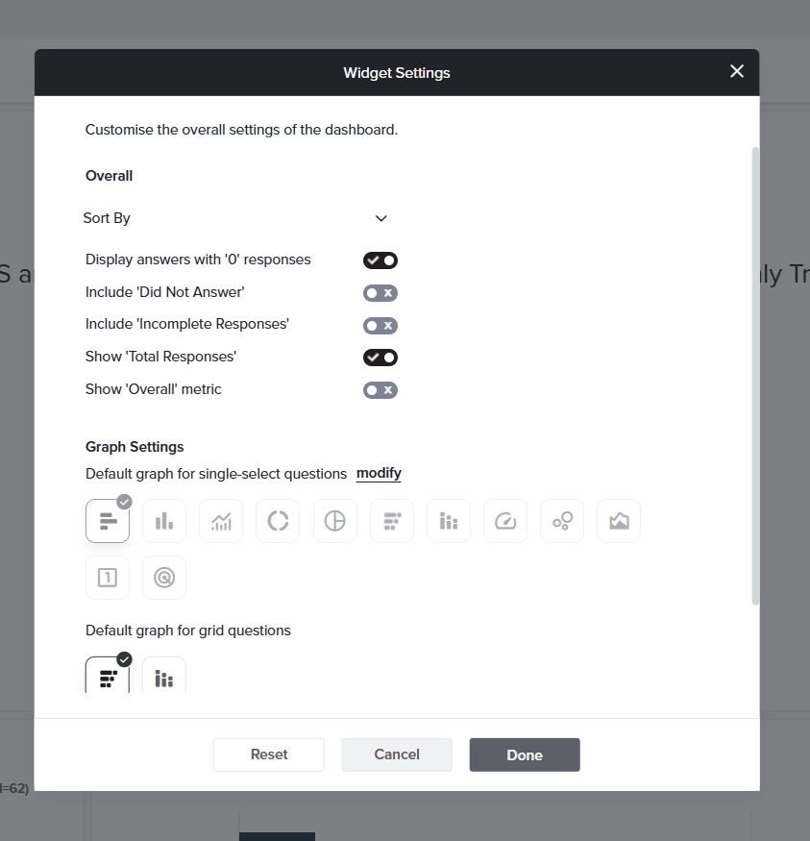
Task: Select horizontal bar chart for single-select questions
Action: coord(108,521)
